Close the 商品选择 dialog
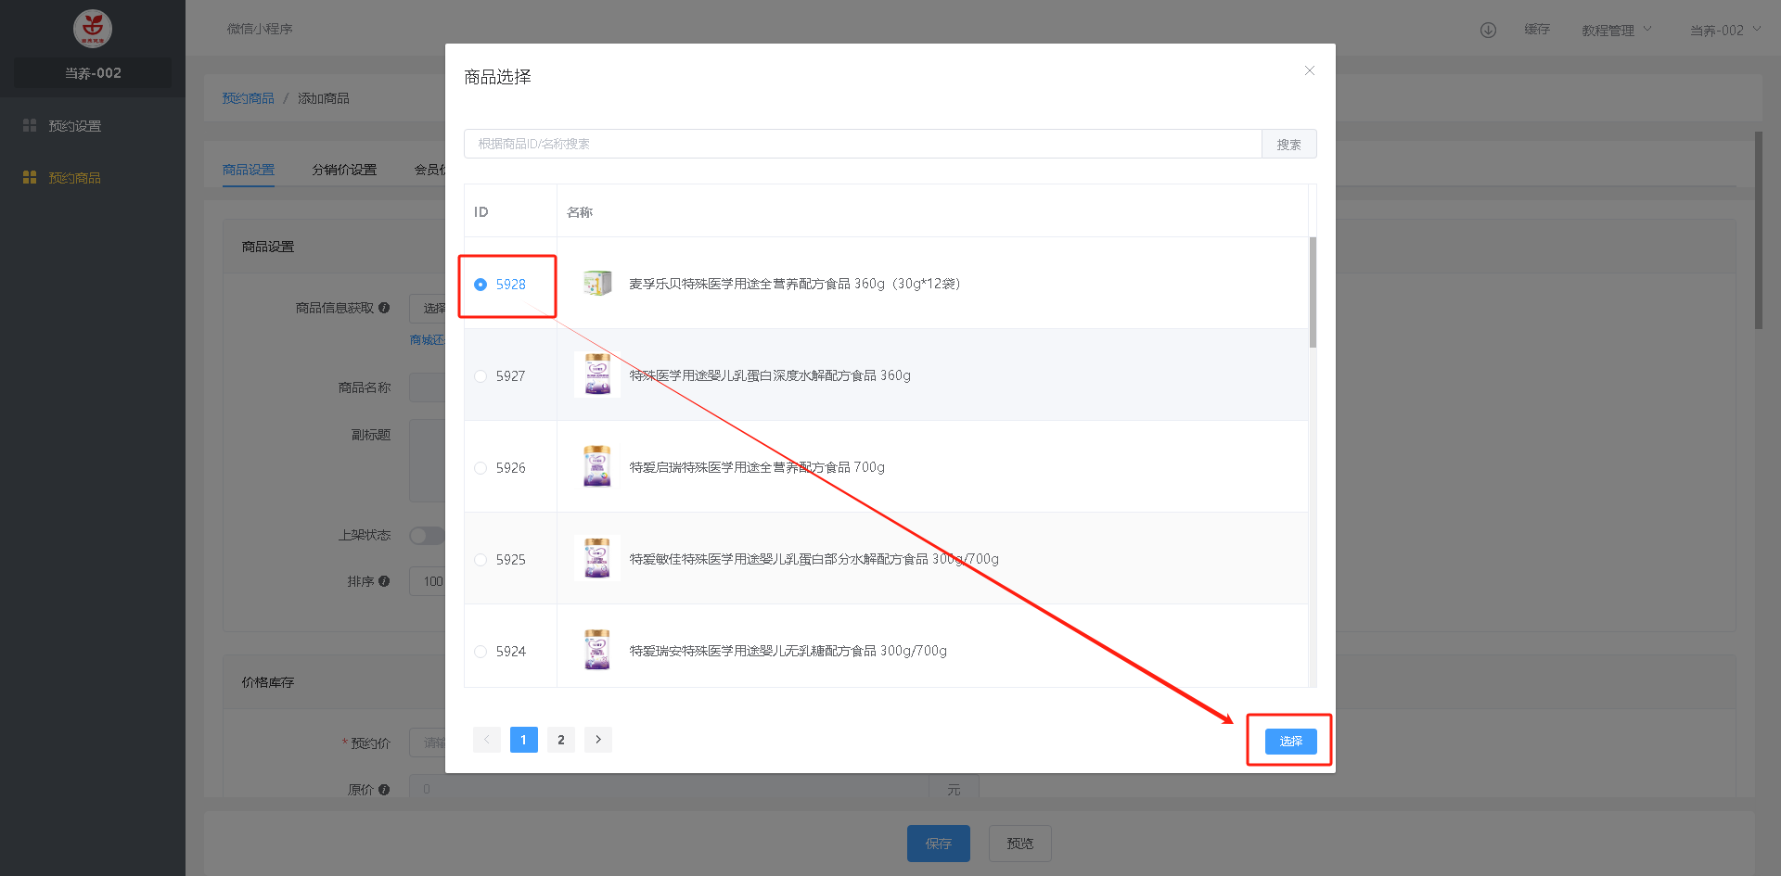 pyautogui.click(x=1309, y=71)
